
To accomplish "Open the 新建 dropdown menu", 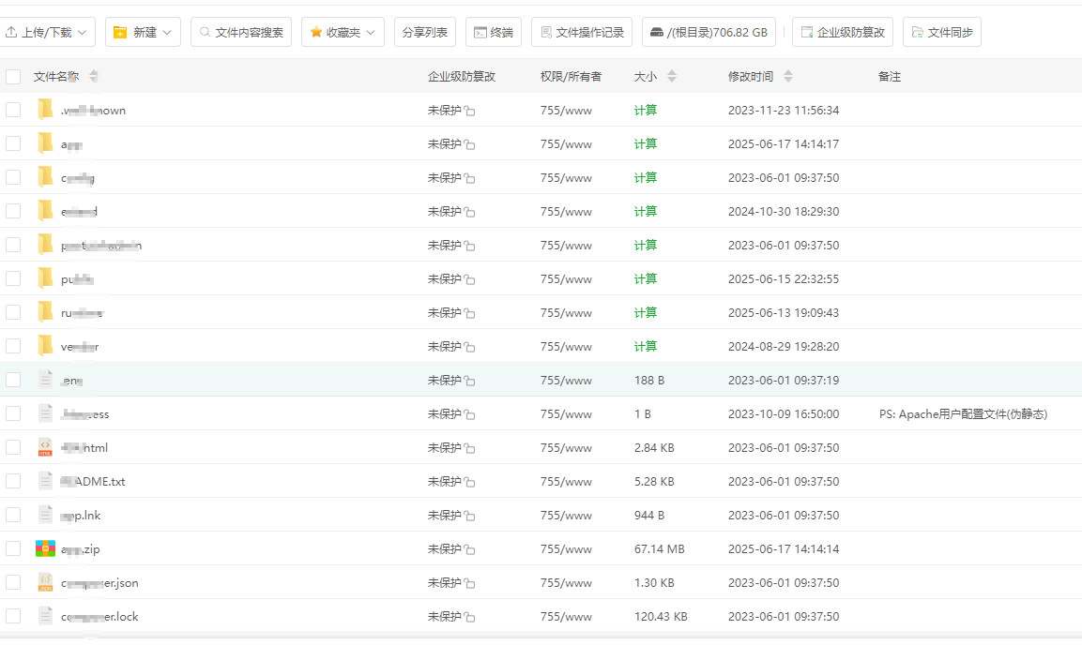I will click(x=143, y=32).
